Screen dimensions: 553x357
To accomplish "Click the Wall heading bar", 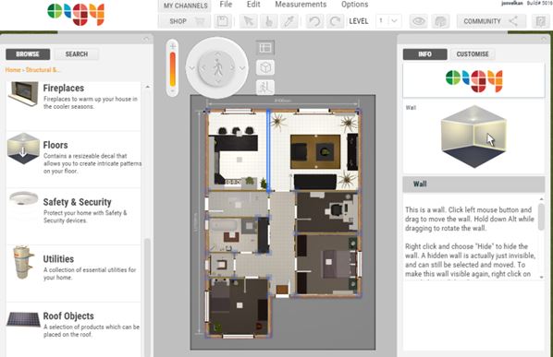I will coord(473,184).
